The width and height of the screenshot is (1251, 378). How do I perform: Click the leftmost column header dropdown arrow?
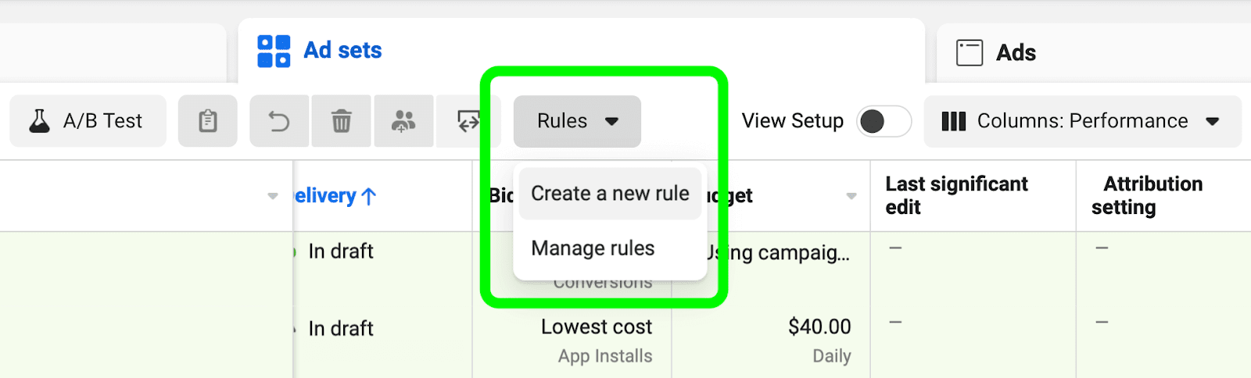tap(272, 196)
